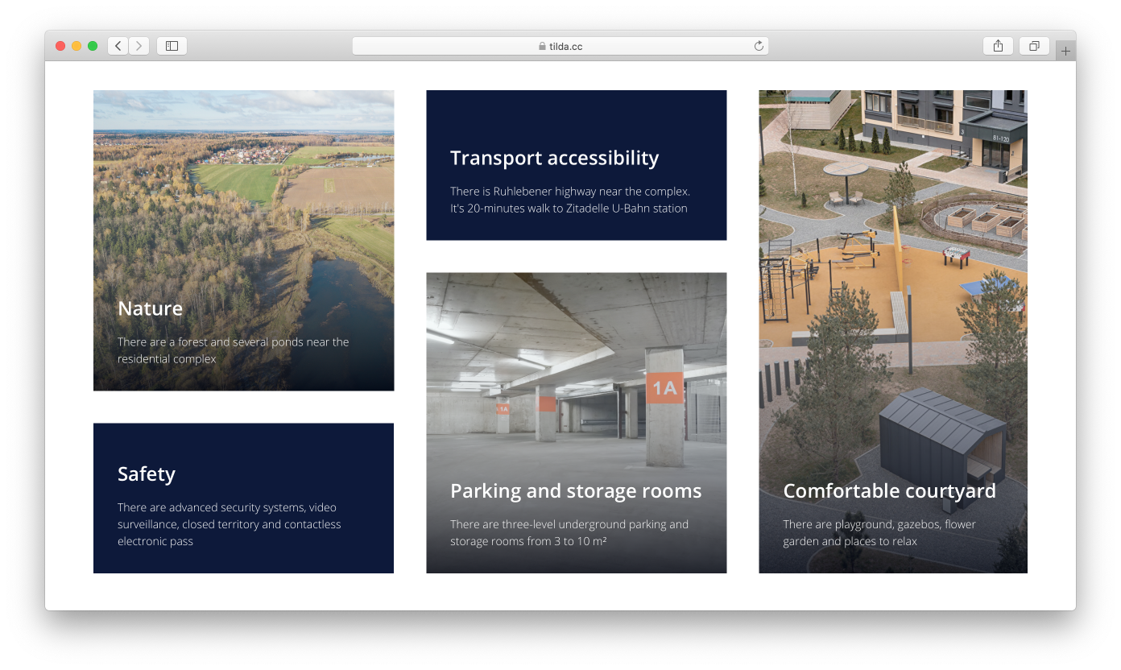The height and width of the screenshot is (670, 1121).
Task: Click the Safety card heading
Action: click(x=147, y=474)
